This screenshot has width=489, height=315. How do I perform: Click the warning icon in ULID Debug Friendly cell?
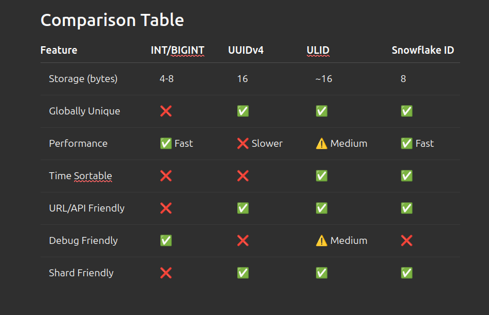coord(322,240)
